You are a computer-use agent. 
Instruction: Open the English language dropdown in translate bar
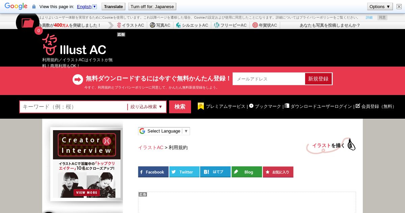tap(87, 6)
